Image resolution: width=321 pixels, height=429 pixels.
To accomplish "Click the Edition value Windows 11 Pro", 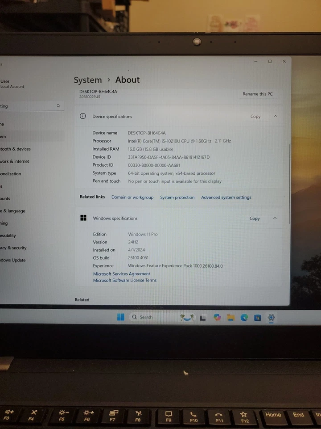I will (x=143, y=234).
